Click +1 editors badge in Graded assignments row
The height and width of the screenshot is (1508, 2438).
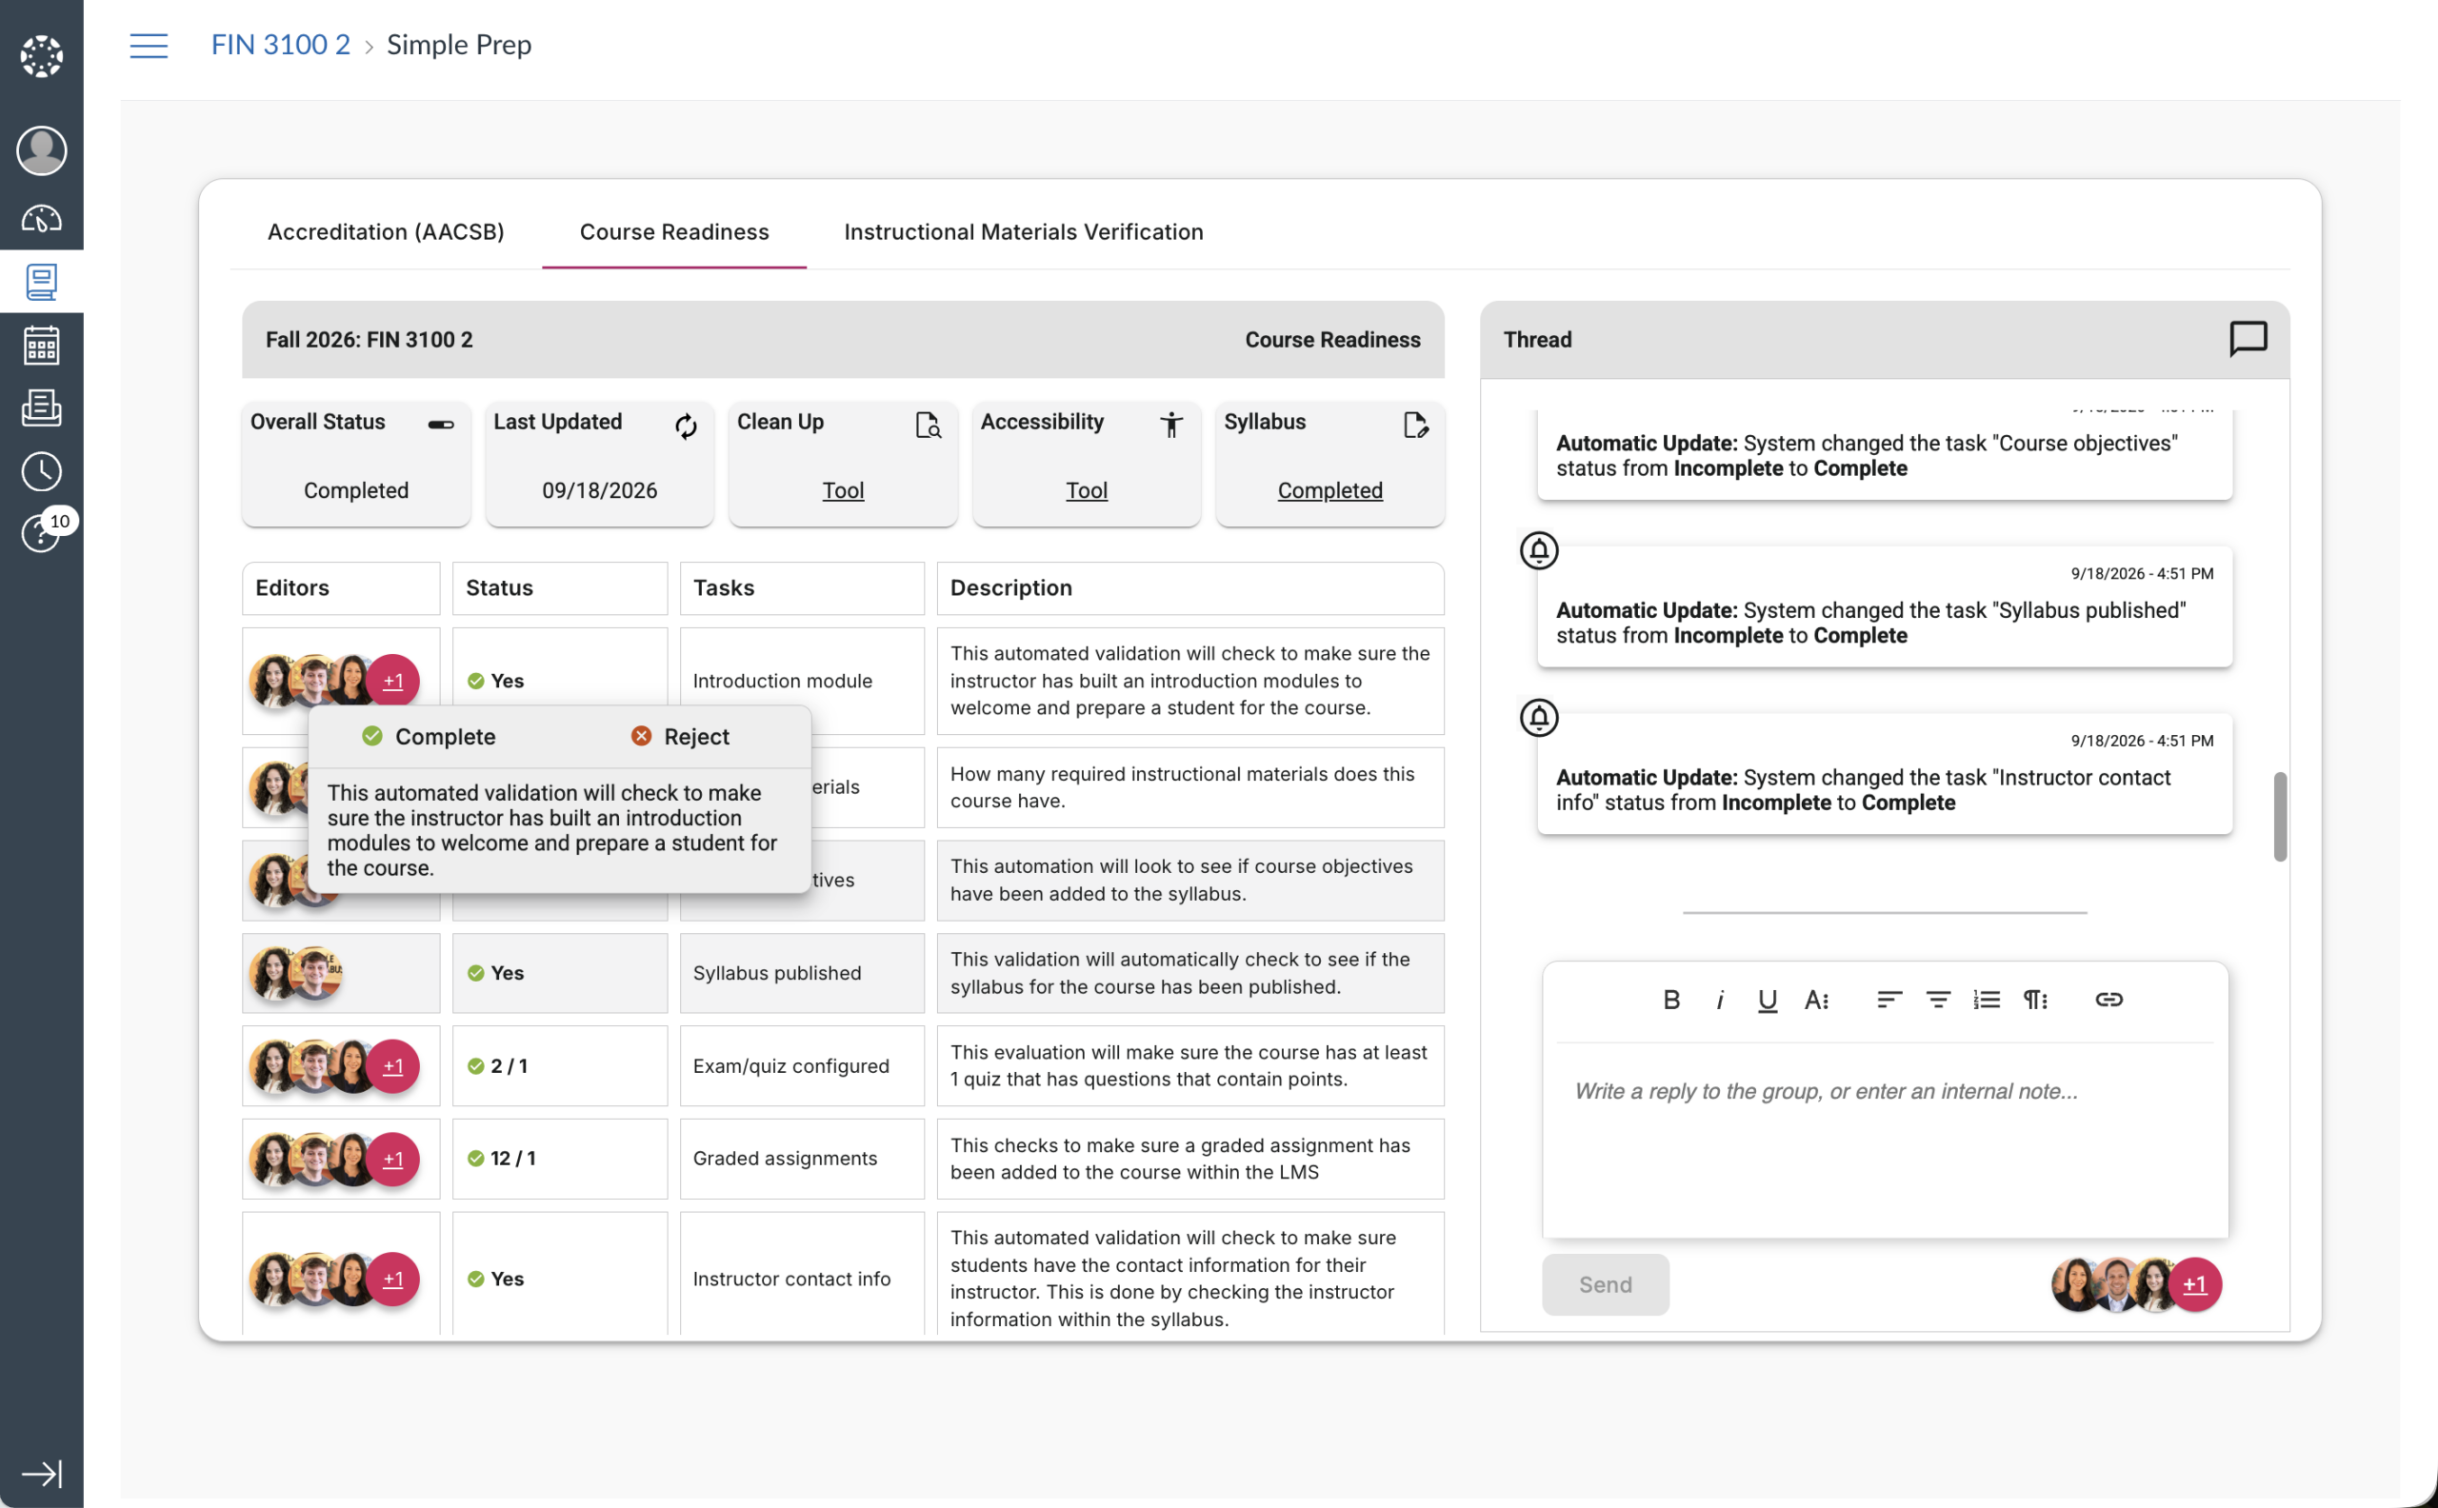point(393,1159)
